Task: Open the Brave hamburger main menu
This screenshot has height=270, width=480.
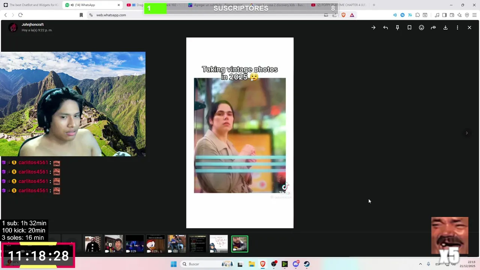Action: [474, 15]
